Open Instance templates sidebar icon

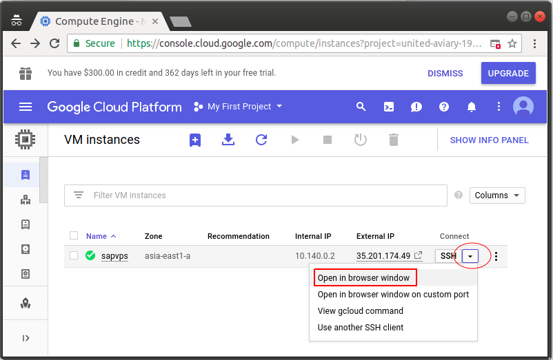click(26, 224)
